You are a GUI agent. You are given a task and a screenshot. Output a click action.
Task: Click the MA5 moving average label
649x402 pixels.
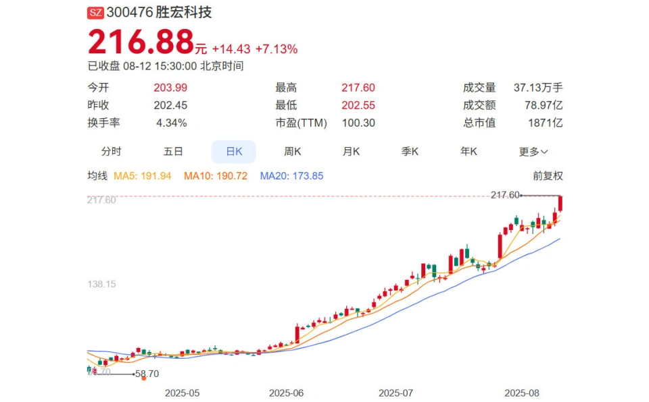[143, 176]
